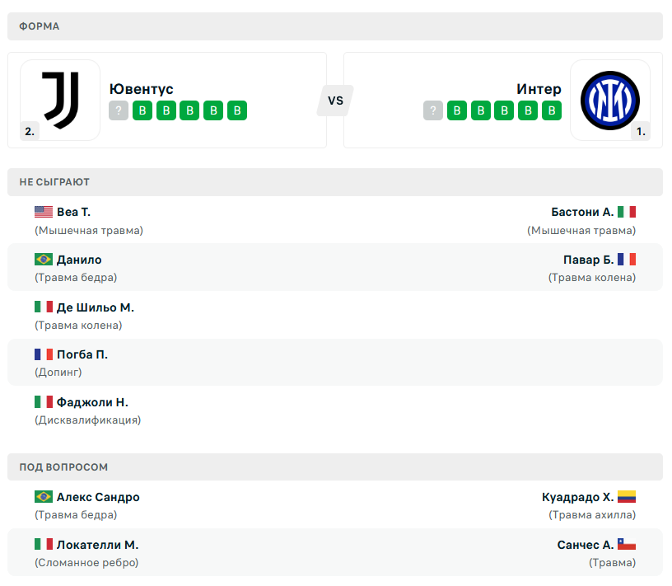The width and height of the screenshot is (672, 586).
Task: Click the USA flag next to Веа Т.
Action: pyautogui.click(x=44, y=212)
